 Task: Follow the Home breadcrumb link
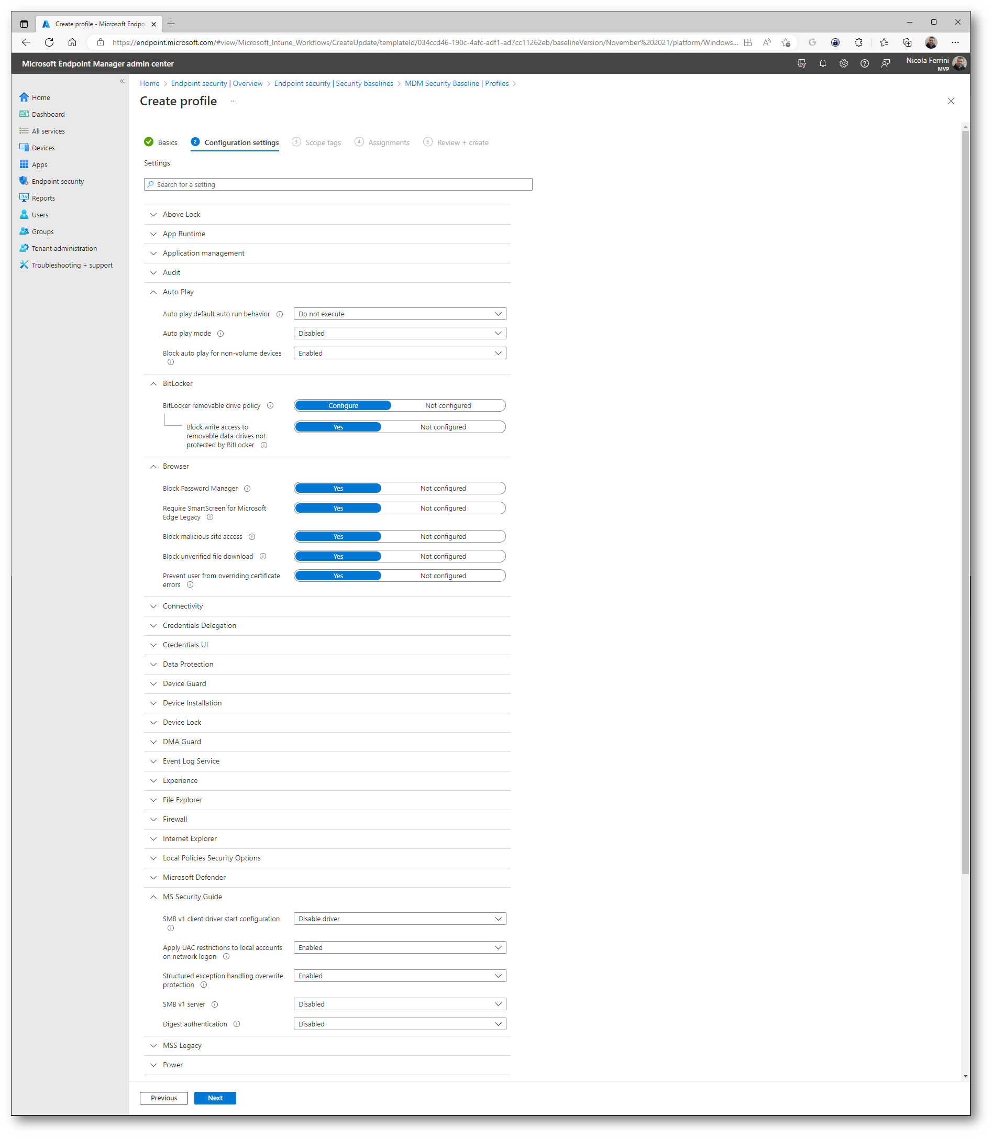pos(150,84)
